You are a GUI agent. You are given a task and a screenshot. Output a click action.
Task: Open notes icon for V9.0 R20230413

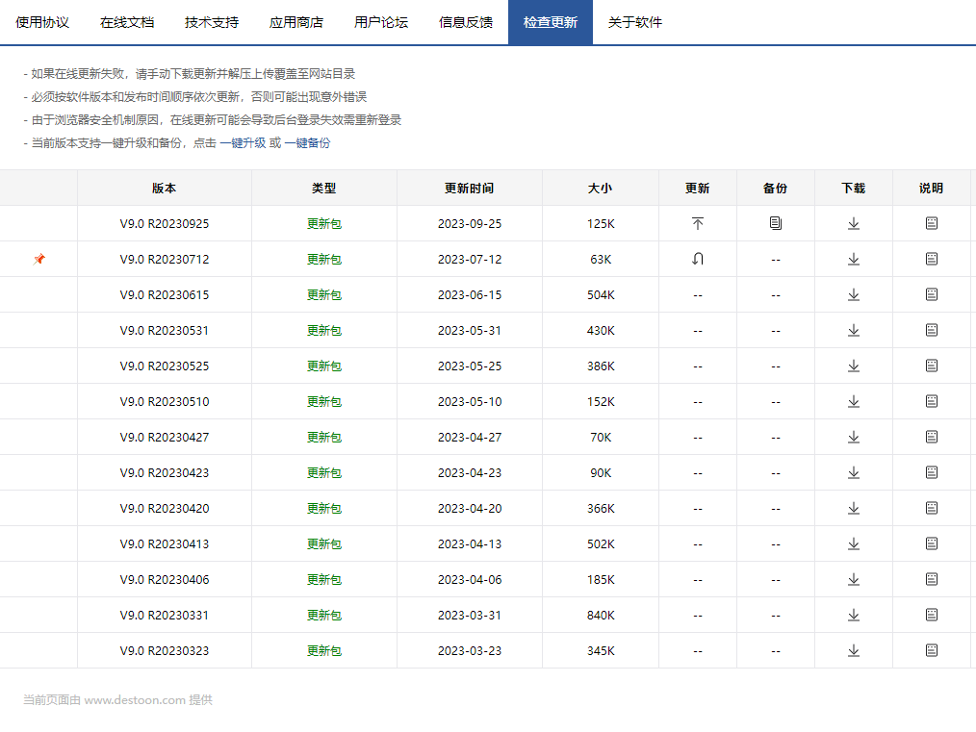[x=931, y=543]
